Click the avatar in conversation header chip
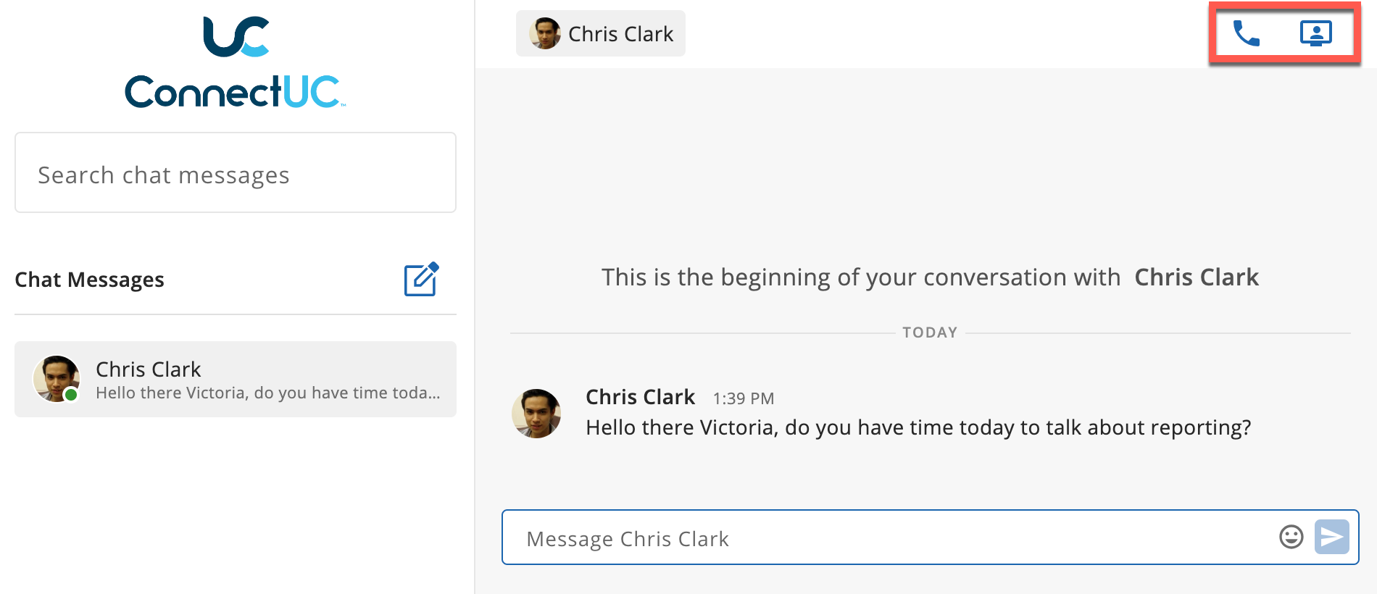Viewport: 1377px width, 594px height. tap(545, 33)
